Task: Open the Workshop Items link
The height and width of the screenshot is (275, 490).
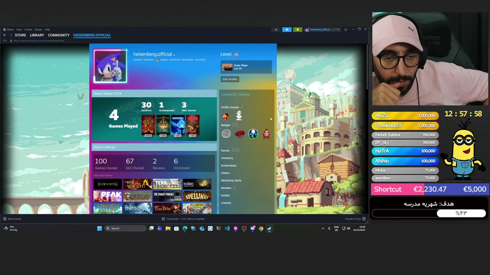Action: (x=231, y=180)
